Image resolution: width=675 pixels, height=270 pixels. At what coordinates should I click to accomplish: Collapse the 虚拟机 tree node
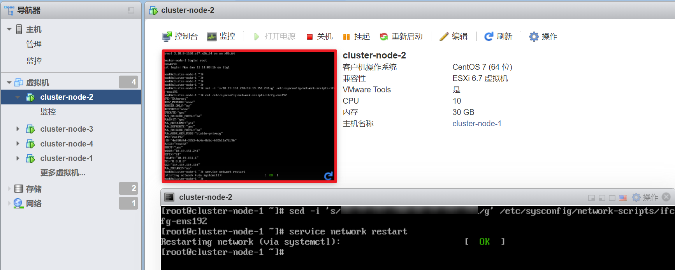pyautogui.click(x=9, y=83)
